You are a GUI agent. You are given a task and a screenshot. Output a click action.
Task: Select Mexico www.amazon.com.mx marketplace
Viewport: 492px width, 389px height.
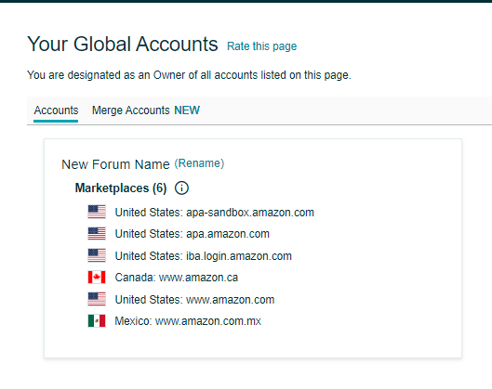[188, 321]
